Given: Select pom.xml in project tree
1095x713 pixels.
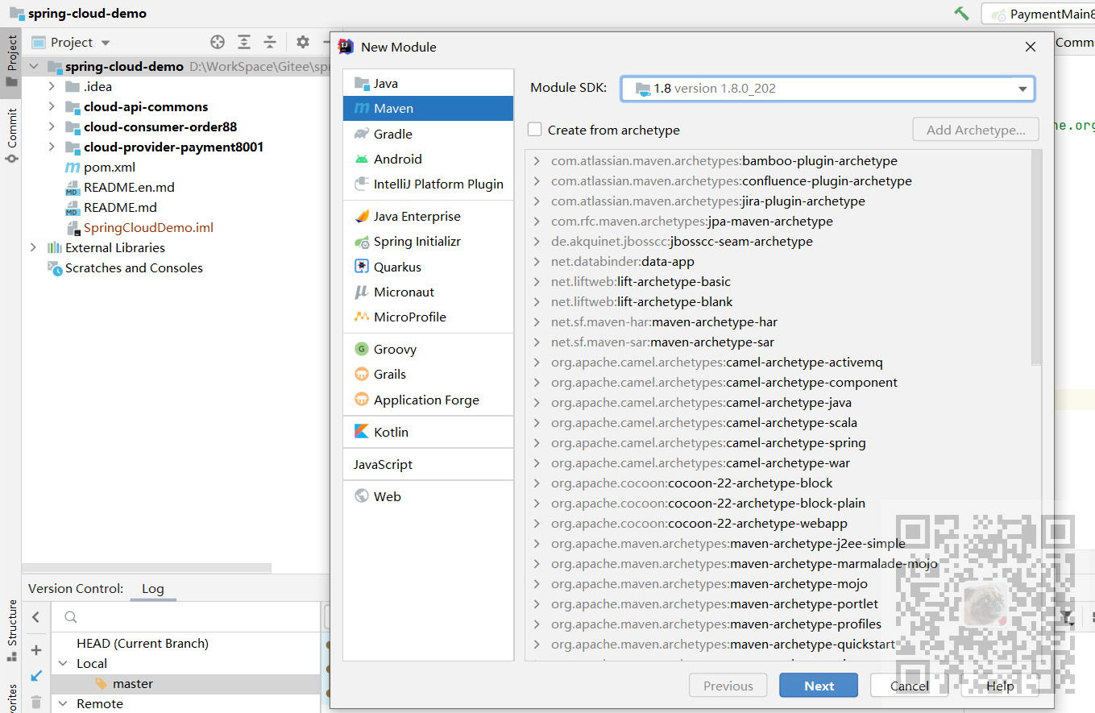Looking at the screenshot, I should 109,167.
